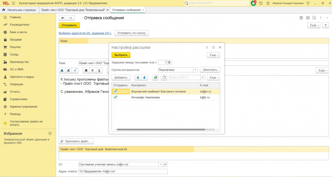The height and width of the screenshot is (177, 332).
Task: Click the preview icon in form header
Action: [x=314, y=18]
